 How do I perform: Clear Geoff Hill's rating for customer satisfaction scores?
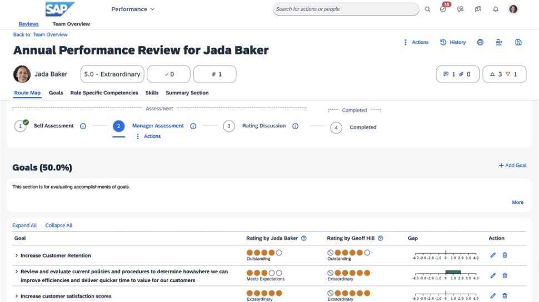point(330,293)
